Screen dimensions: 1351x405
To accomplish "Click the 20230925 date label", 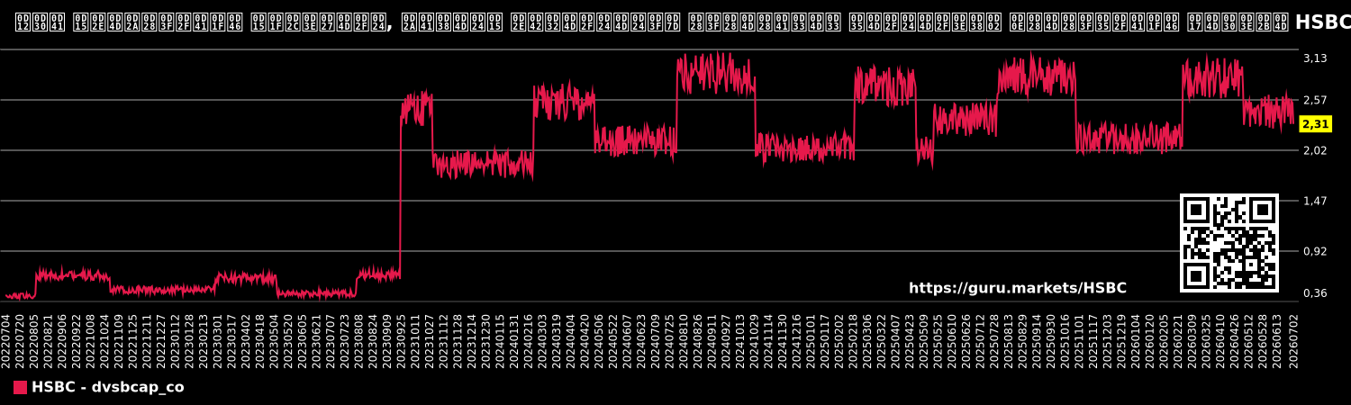I will (x=402, y=340).
